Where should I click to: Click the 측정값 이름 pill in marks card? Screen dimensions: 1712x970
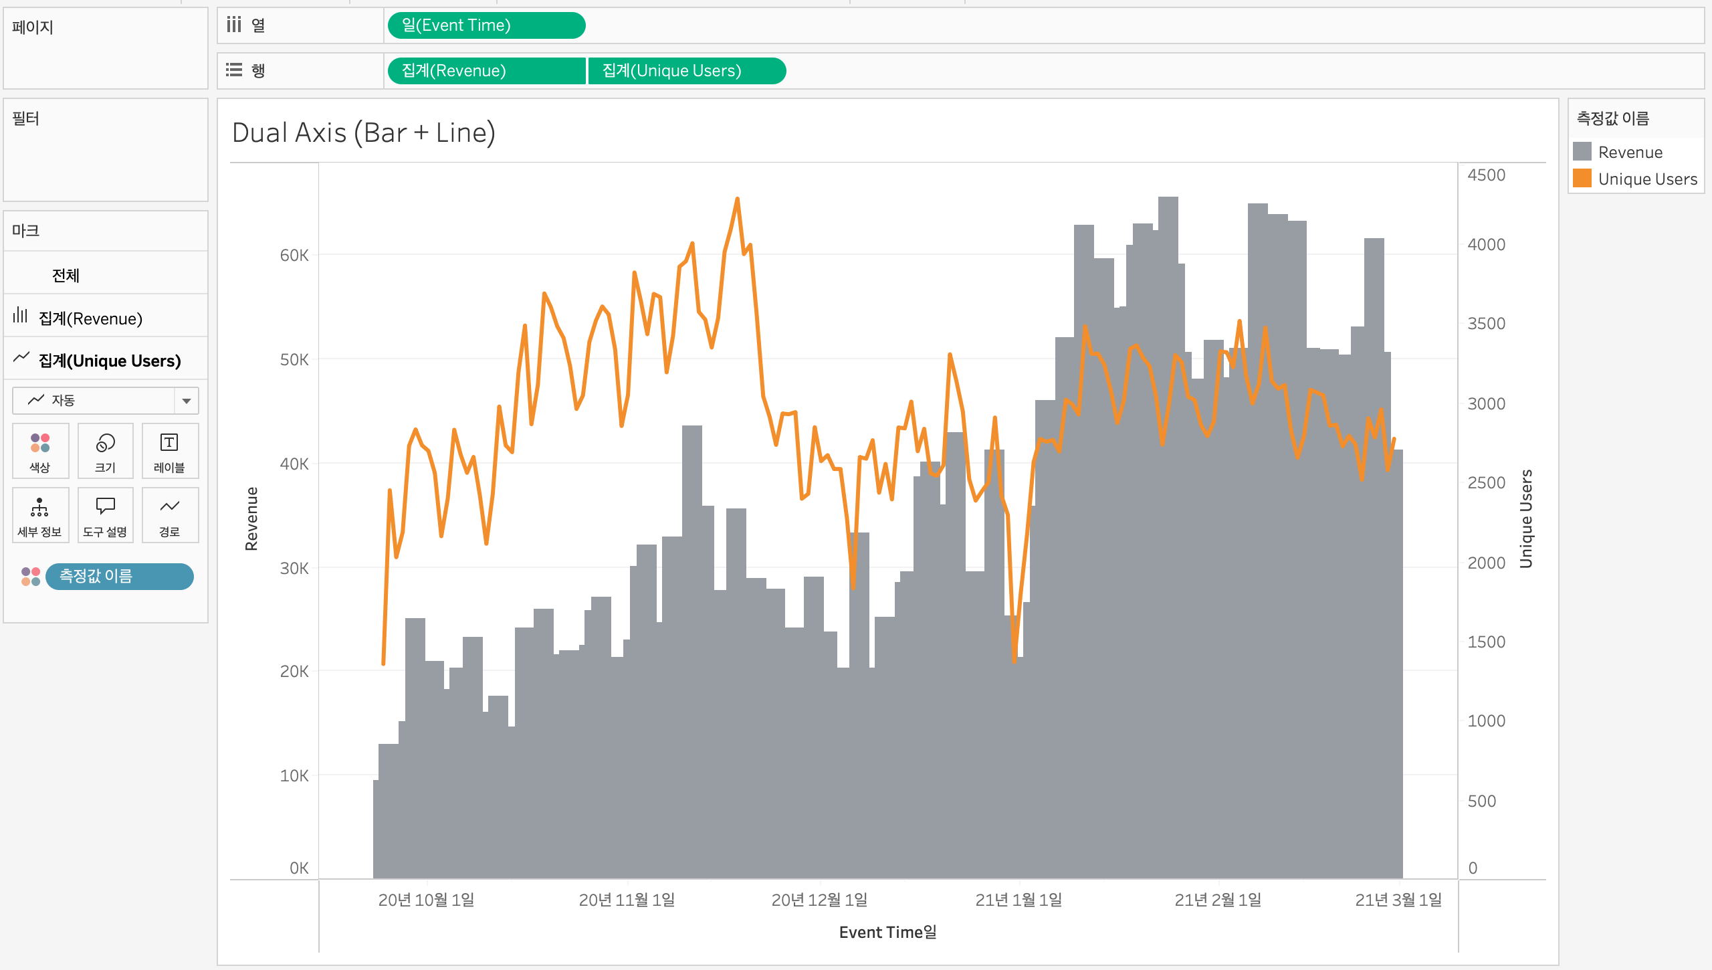click(120, 577)
